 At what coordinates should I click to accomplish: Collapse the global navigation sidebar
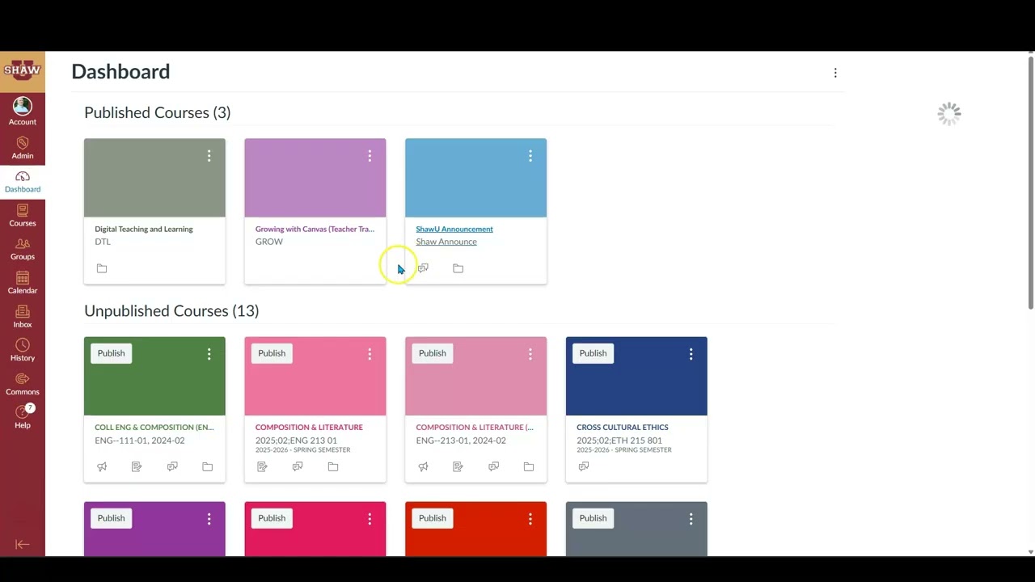click(x=23, y=545)
